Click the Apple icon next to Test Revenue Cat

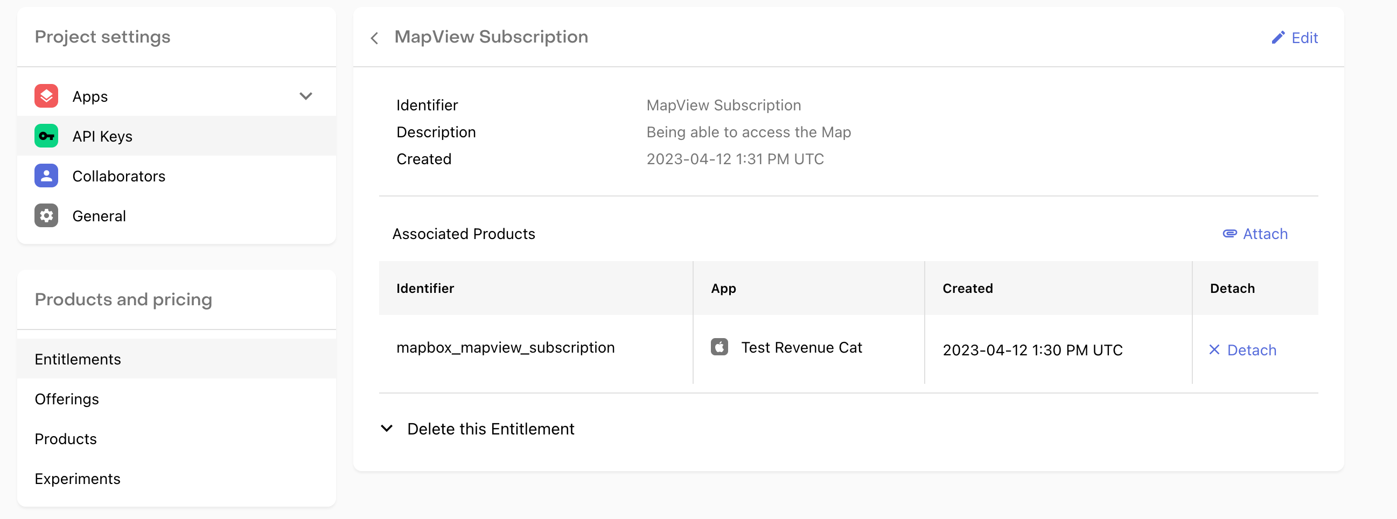coord(719,347)
